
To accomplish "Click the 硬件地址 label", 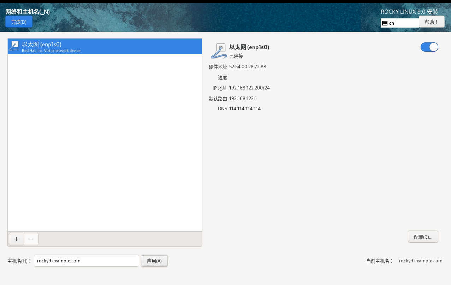I will click(x=218, y=67).
